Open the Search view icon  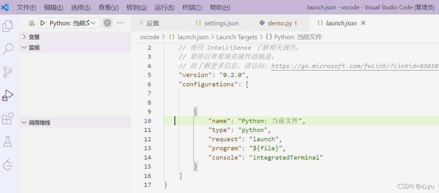pyautogui.click(x=8, y=49)
